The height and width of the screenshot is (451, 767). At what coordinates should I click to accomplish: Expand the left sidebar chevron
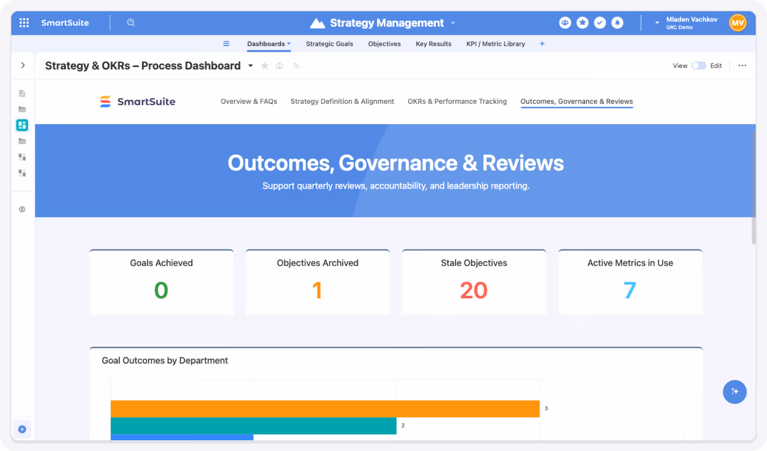pyautogui.click(x=22, y=65)
